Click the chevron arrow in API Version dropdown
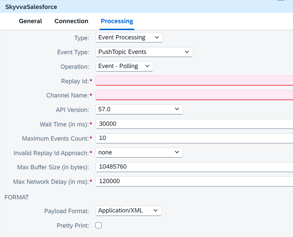293x237 pixels. point(177,109)
